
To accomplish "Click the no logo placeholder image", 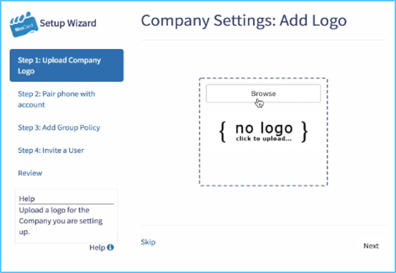I will coord(263,132).
